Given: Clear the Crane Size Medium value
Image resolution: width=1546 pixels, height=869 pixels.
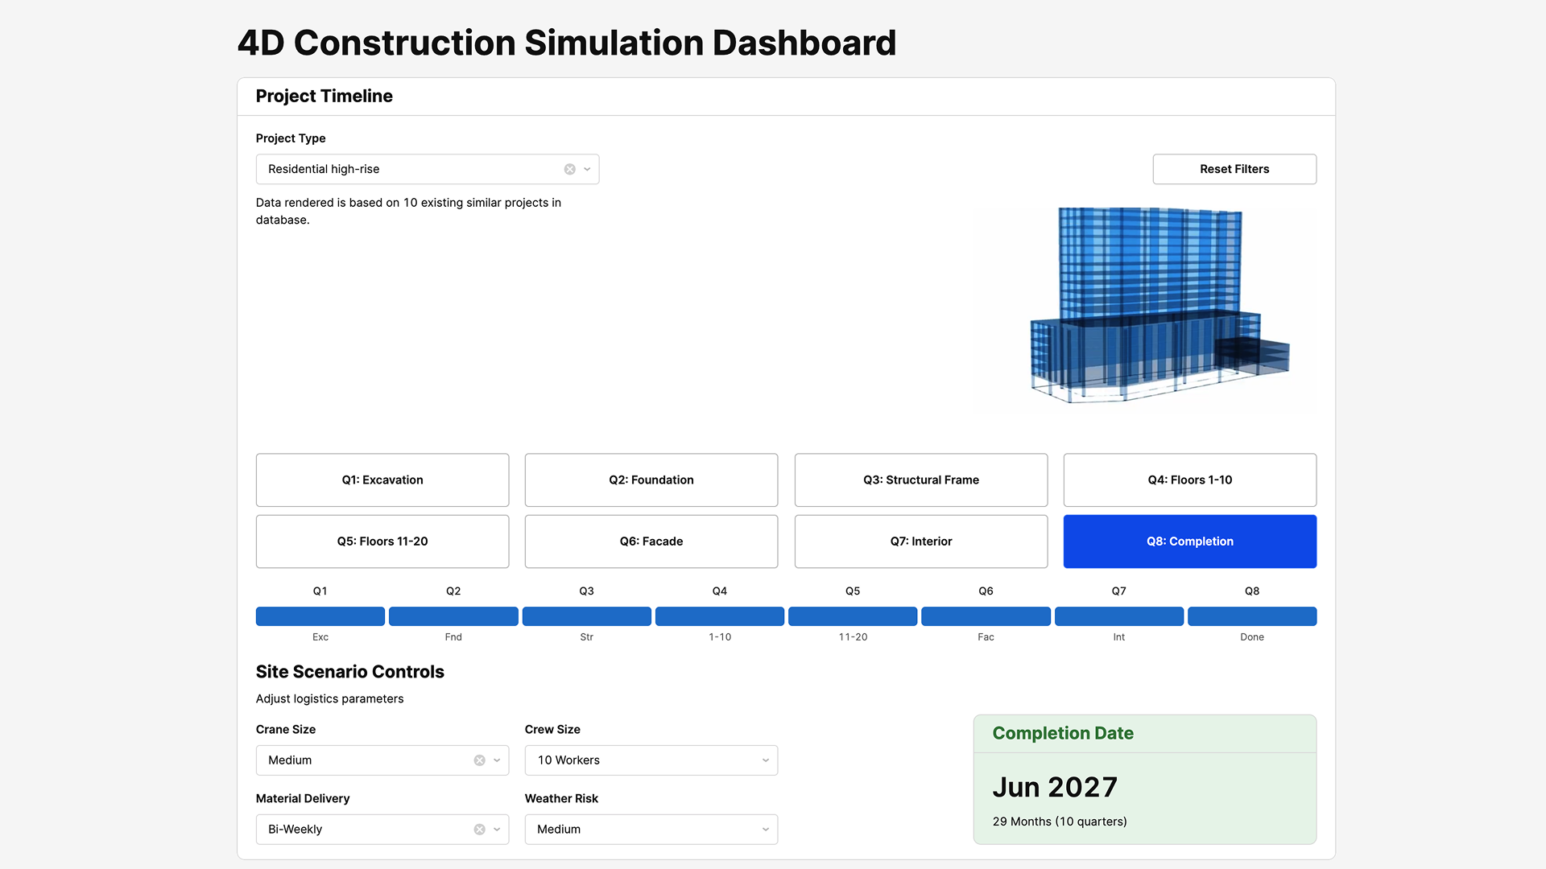Looking at the screenshot, I should [x=479, y=760].
